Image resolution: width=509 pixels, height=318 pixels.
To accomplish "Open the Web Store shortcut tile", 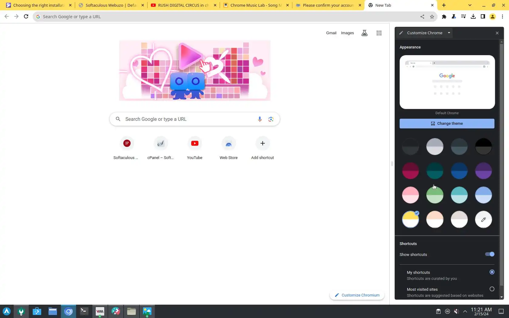I will coord(228,148).
